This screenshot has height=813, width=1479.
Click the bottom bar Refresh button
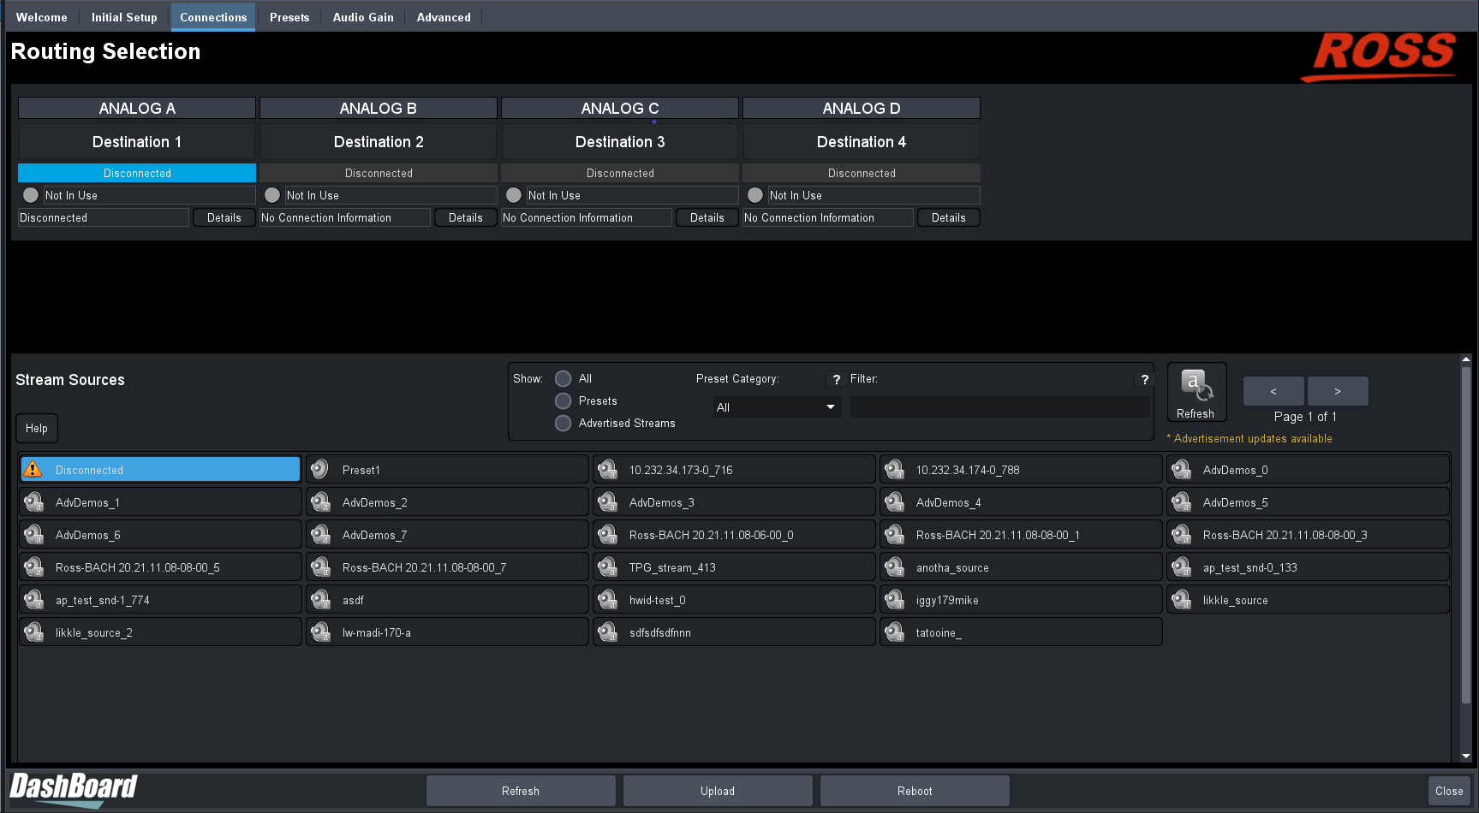(x=521, y=791)
